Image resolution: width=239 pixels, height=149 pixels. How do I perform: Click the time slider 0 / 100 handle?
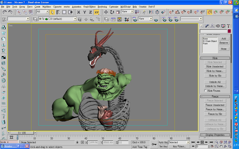22,133
